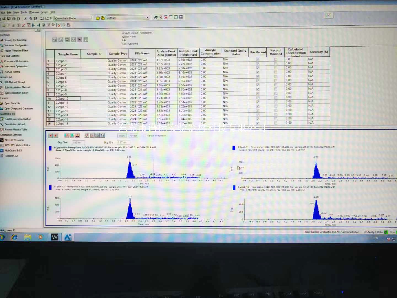Screen dimensions: 397x298
Task: Open the Tools menu
Action: (24, 12)
